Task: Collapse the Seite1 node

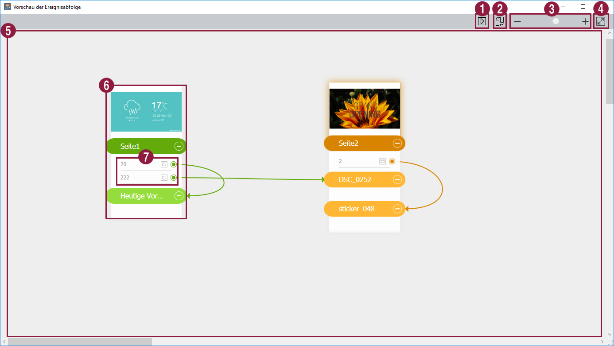Action: pos(179,146)
